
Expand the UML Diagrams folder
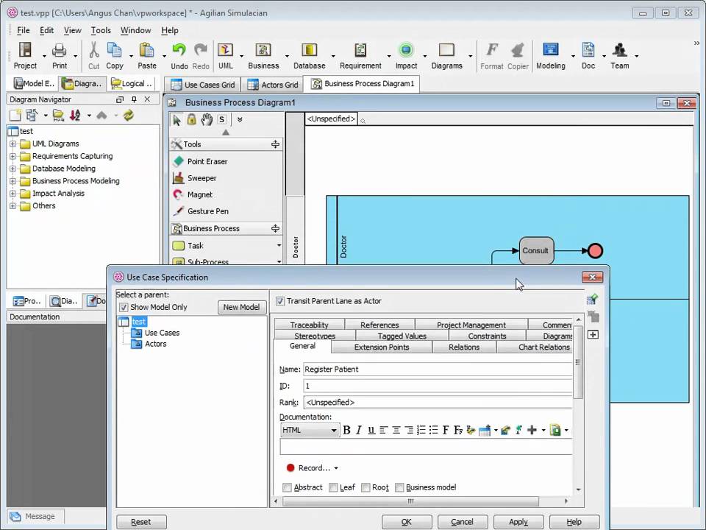click(x=13, y=144)
